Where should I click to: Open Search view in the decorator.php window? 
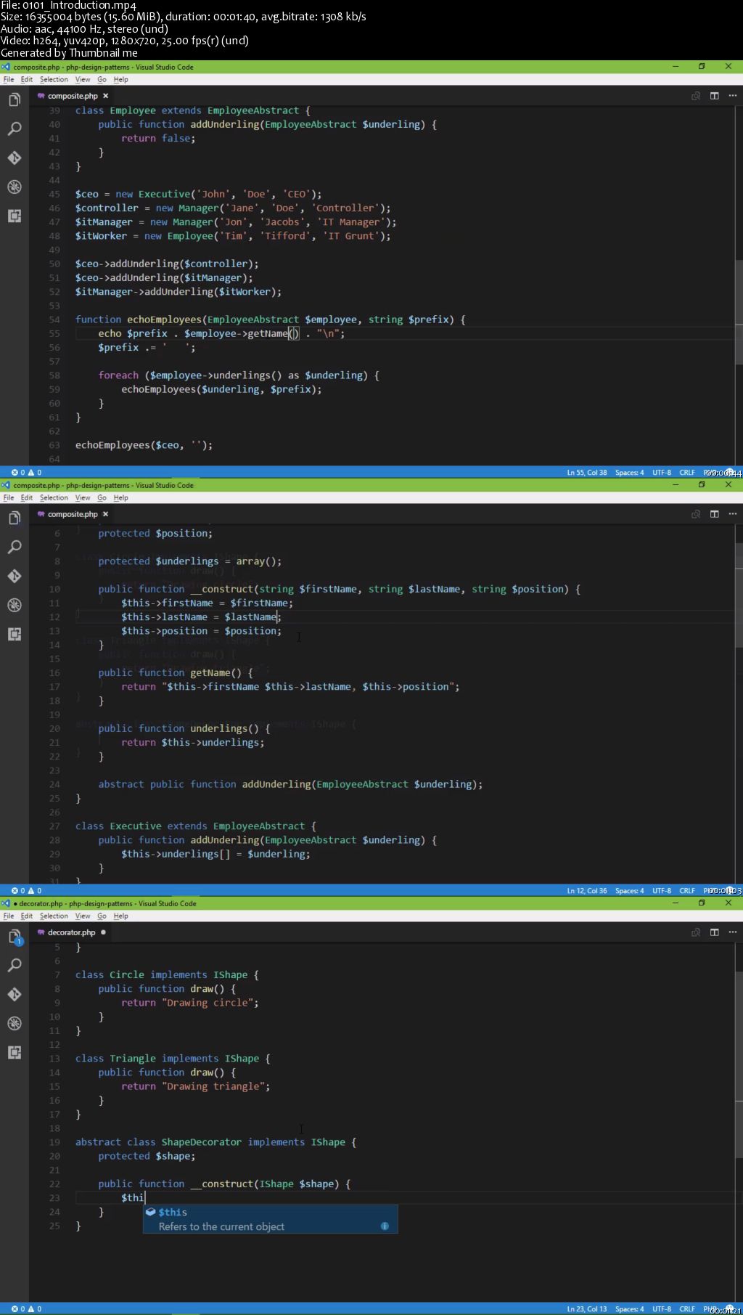coord(14,966)
